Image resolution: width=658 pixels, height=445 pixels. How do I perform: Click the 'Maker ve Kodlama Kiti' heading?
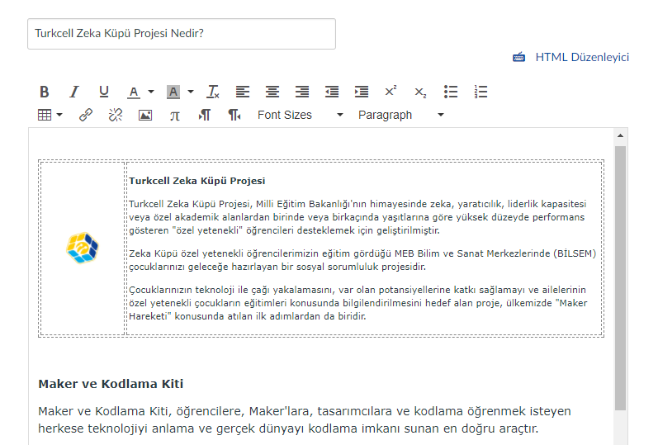click(111, 384)
